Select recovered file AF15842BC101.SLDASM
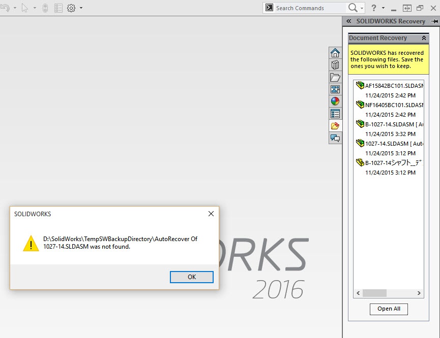This screenshot has height=338, width=440. [x=394, y=86]
